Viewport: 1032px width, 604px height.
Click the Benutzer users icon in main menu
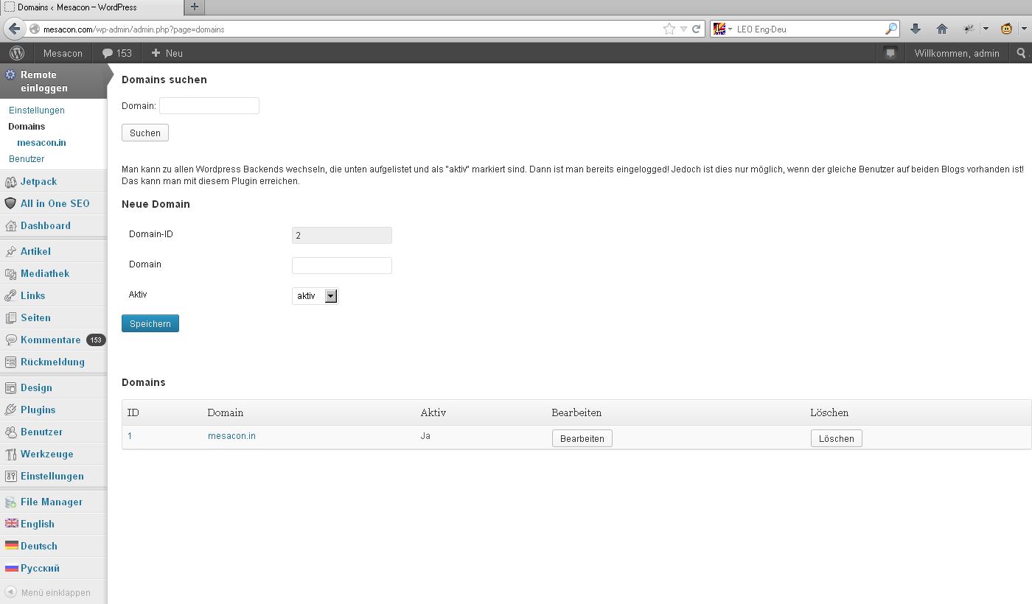tap(10, 432)
